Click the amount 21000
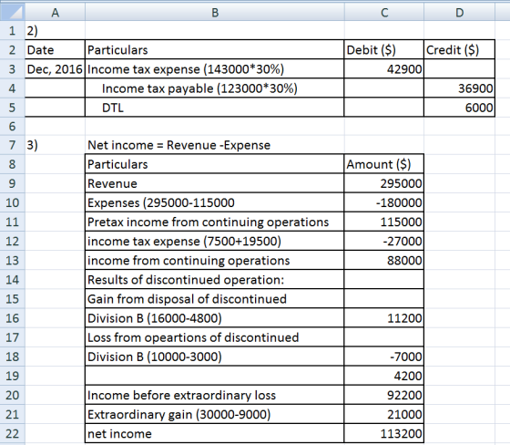The width and height of the screenshot is (510, 445). pos(384,414)
